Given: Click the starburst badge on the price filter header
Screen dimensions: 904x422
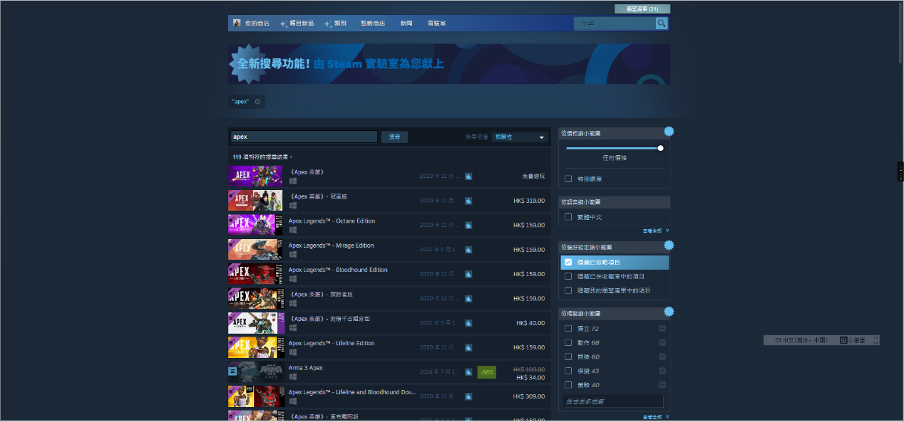Looking at the screenshot, I should 669,132.
